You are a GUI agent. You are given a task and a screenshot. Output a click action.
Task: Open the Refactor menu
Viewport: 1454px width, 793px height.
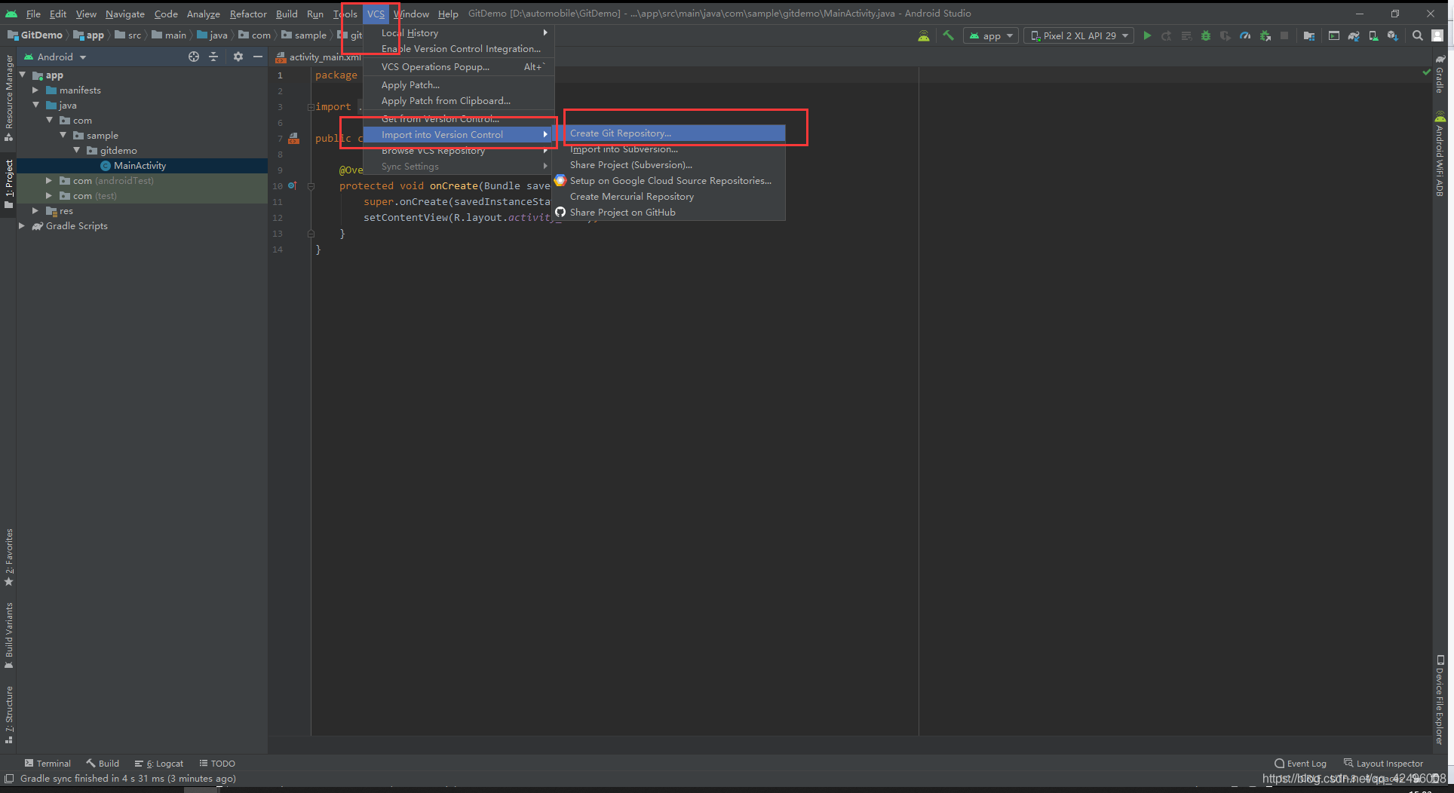click(x=248, y=14)
